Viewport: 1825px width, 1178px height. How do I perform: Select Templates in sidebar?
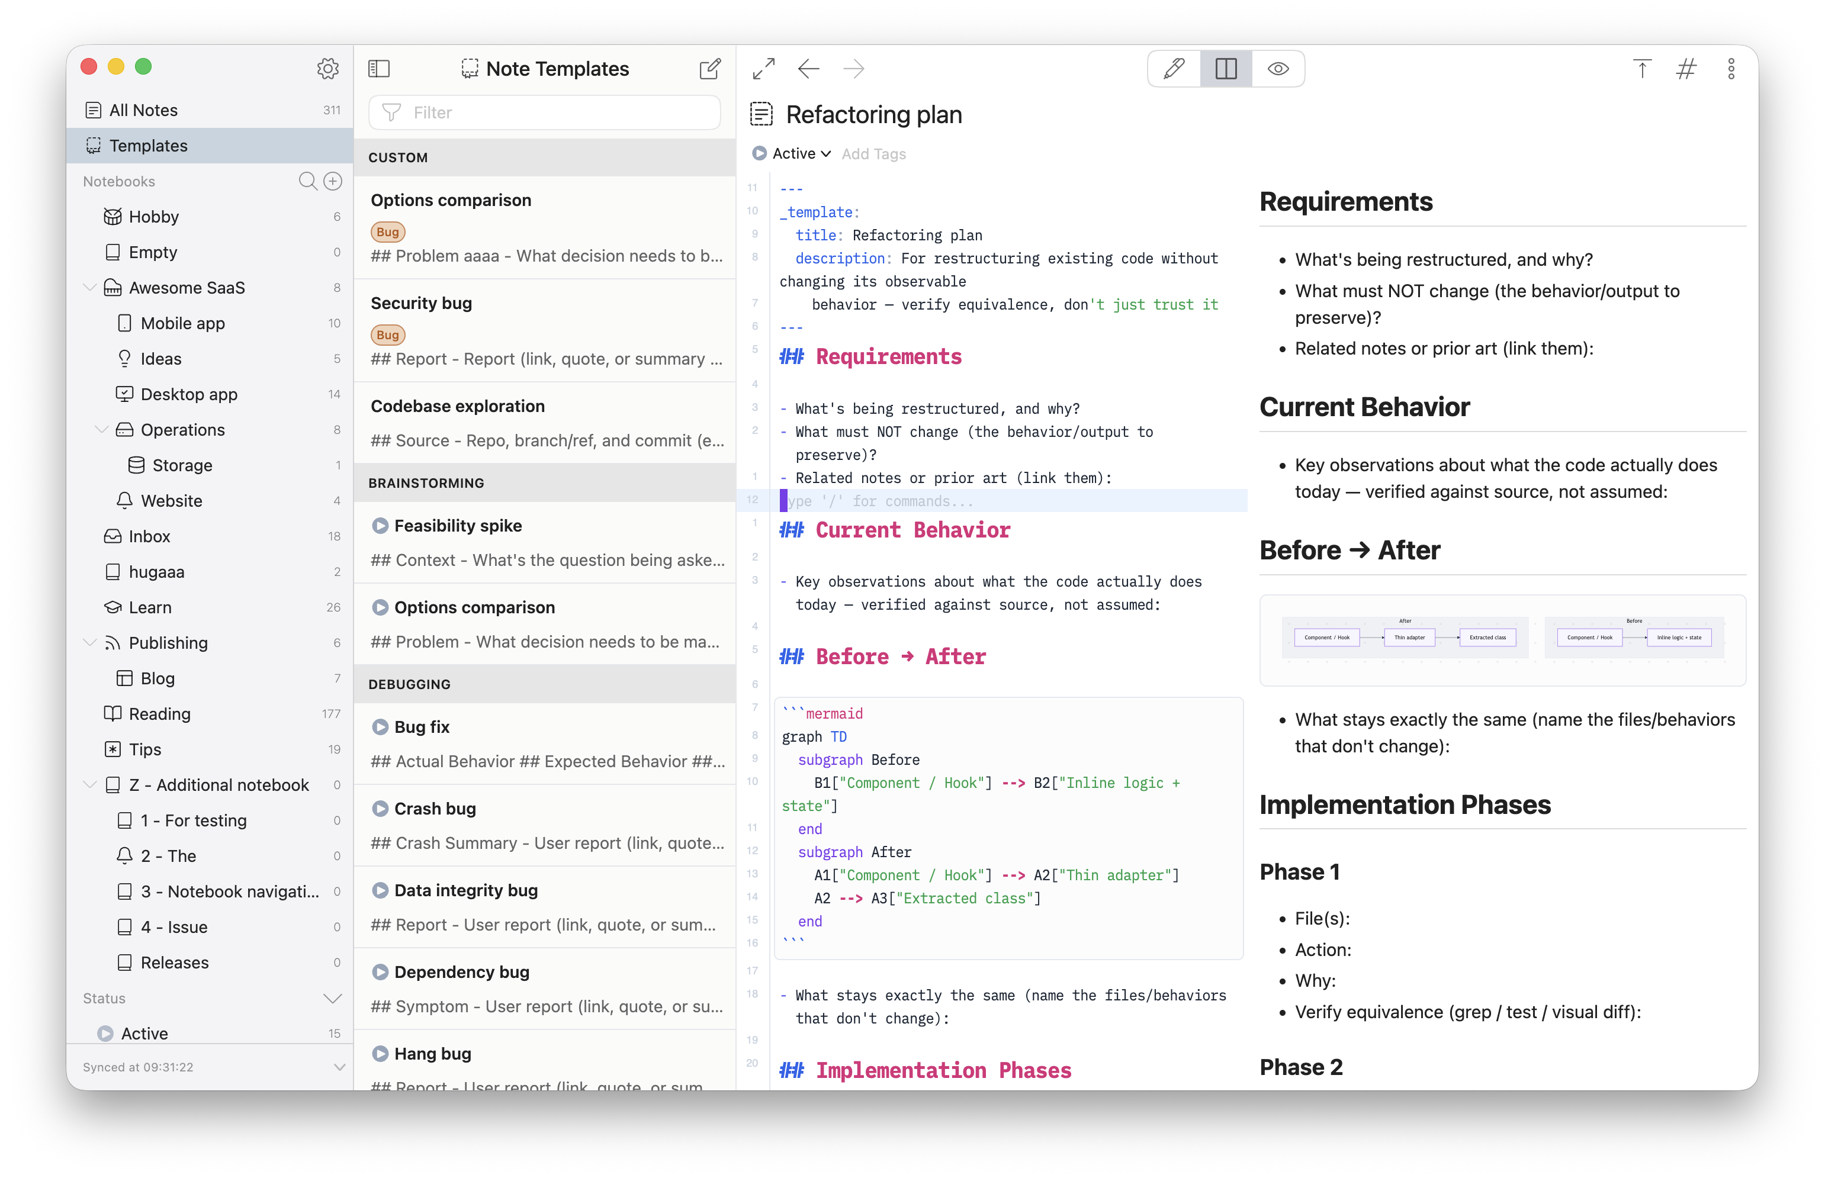pos(210,146)
